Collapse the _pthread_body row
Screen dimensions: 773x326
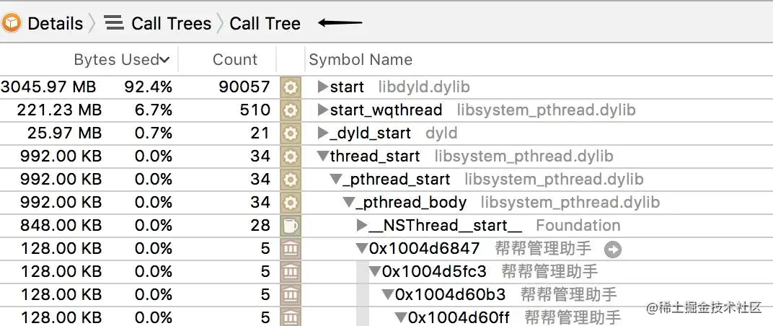pos(349,203)
